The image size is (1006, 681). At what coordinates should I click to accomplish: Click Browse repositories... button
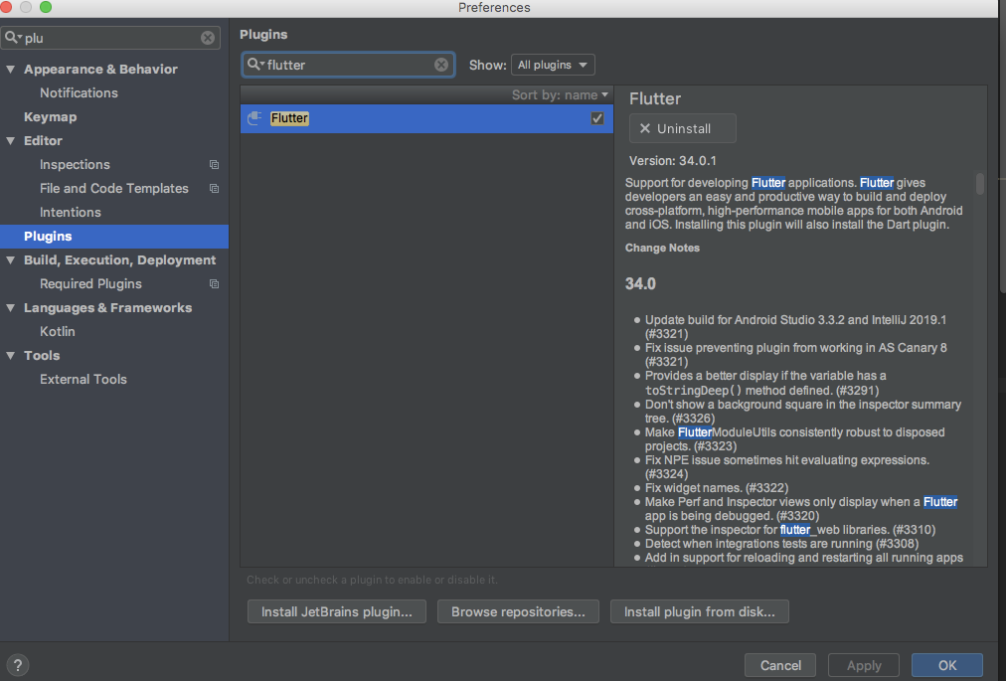518,611
